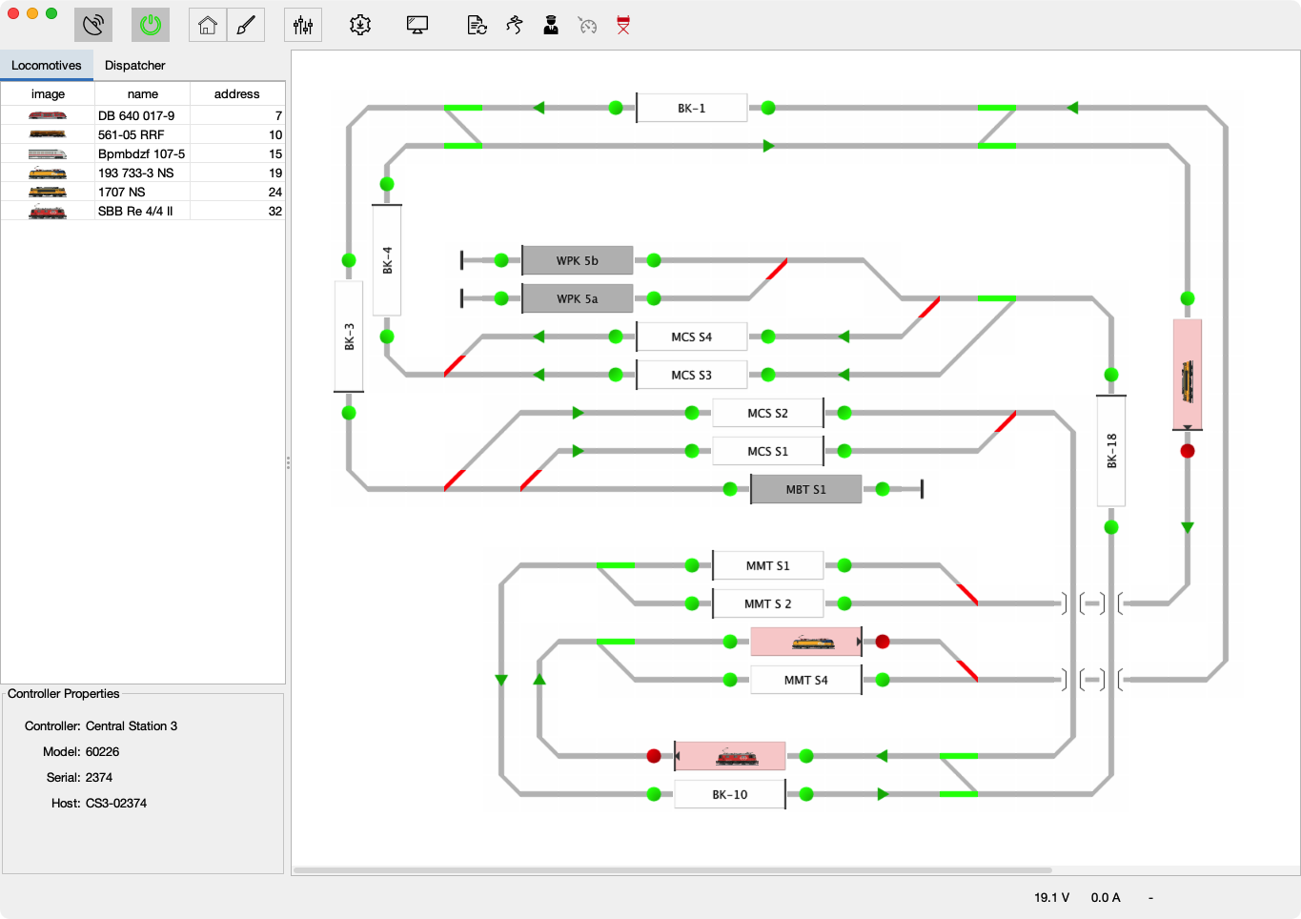Select locomotive 193 733-3 NS row
This screenshot has height=919, width=1301.
coord(143,173)
